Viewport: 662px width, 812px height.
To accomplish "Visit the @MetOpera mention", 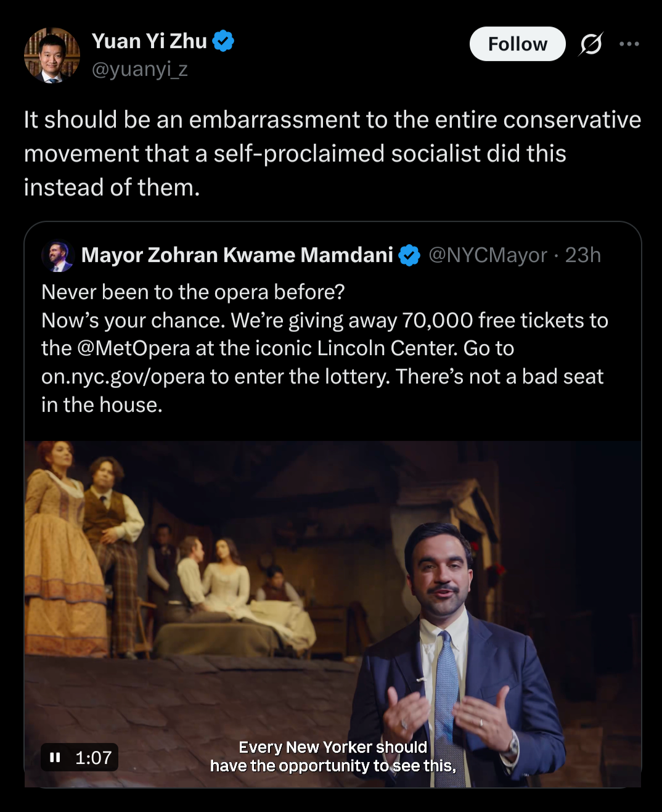I will click(x=133, y=348).
